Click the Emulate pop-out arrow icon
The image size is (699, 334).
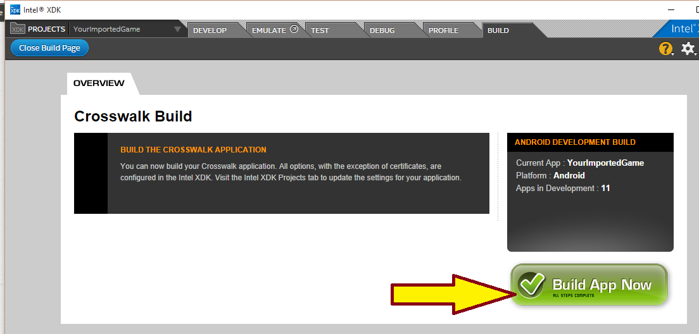(294, 29)
